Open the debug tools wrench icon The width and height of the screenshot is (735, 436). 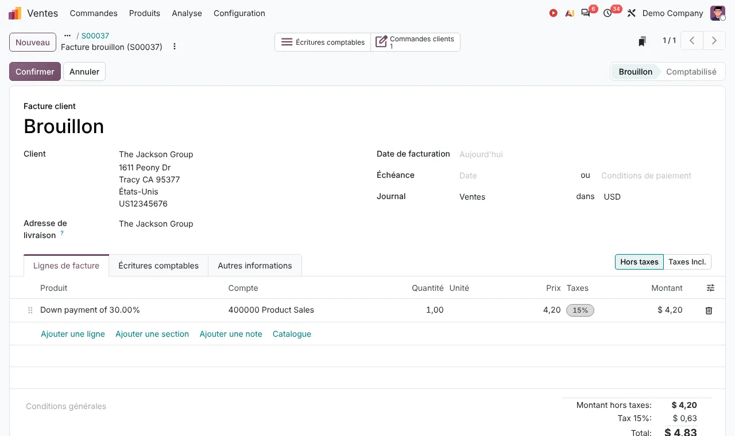(x=632, y=13)
